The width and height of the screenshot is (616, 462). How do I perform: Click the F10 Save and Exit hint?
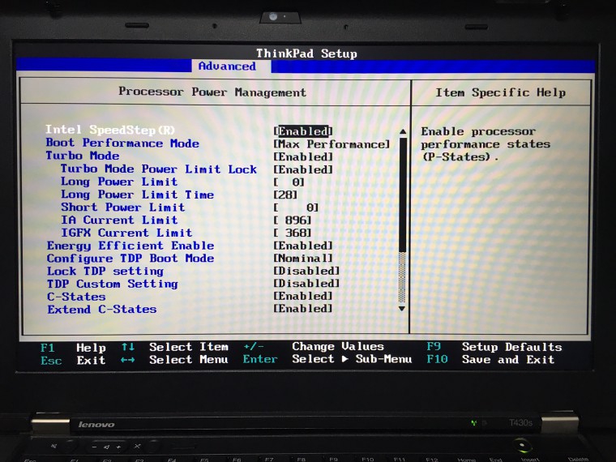pyautogui.click(x=490, y=359)
